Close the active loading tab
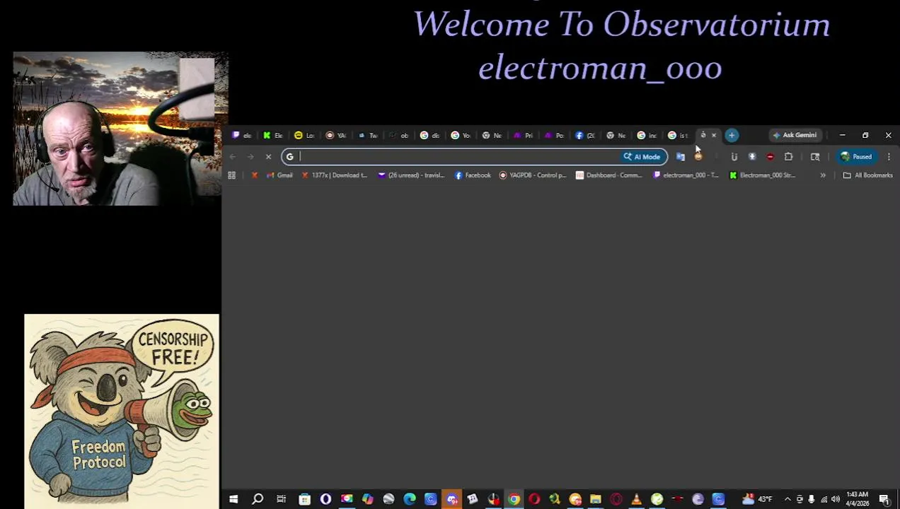Image resolution: width=900 pixels, height=509 pixels. pos(713,135)
